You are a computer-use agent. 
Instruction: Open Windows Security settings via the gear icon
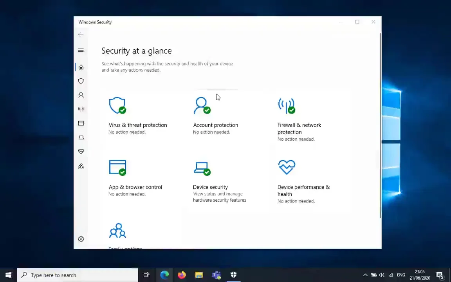81,239
